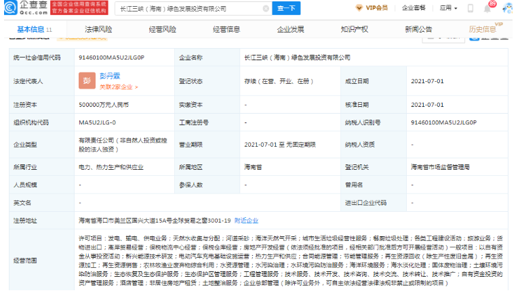Switch to the 知识产权 tab
Image resolution: width=520 pixels, height=295 pixels.
click(354, 30)
